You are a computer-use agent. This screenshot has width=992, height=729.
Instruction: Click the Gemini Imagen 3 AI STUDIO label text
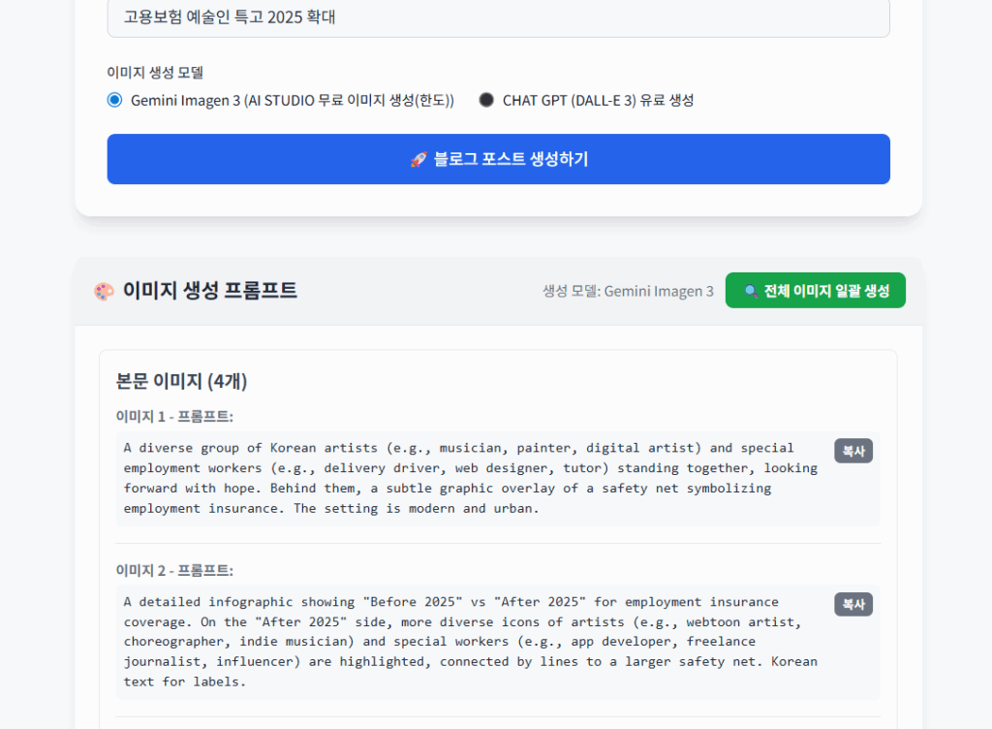292,100
